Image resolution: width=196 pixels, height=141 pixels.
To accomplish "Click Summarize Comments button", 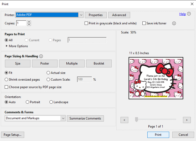I will pos(85,118).
